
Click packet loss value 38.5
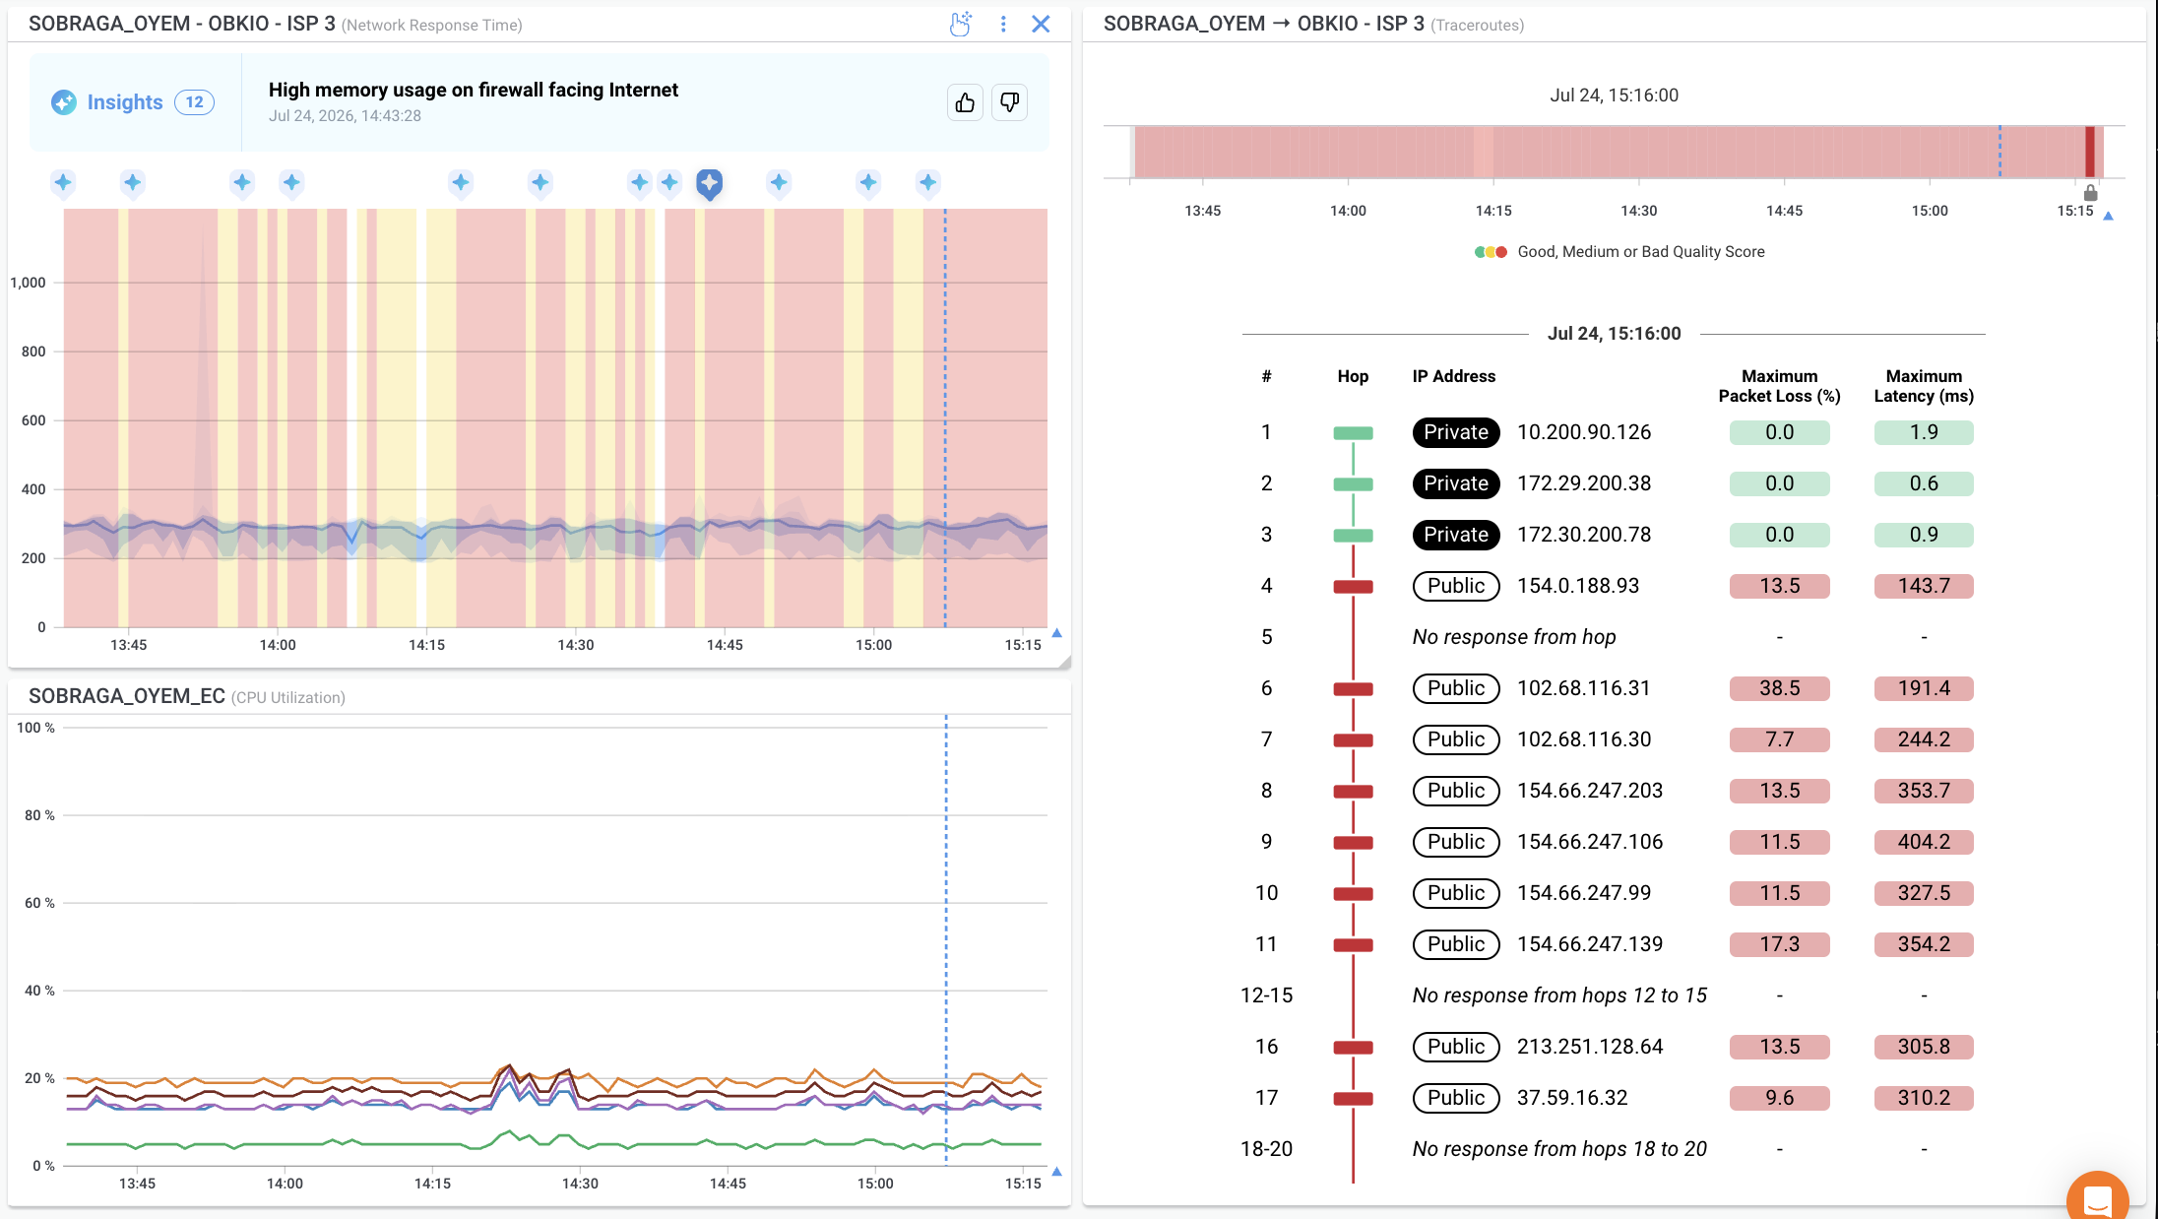[1779, 688]
